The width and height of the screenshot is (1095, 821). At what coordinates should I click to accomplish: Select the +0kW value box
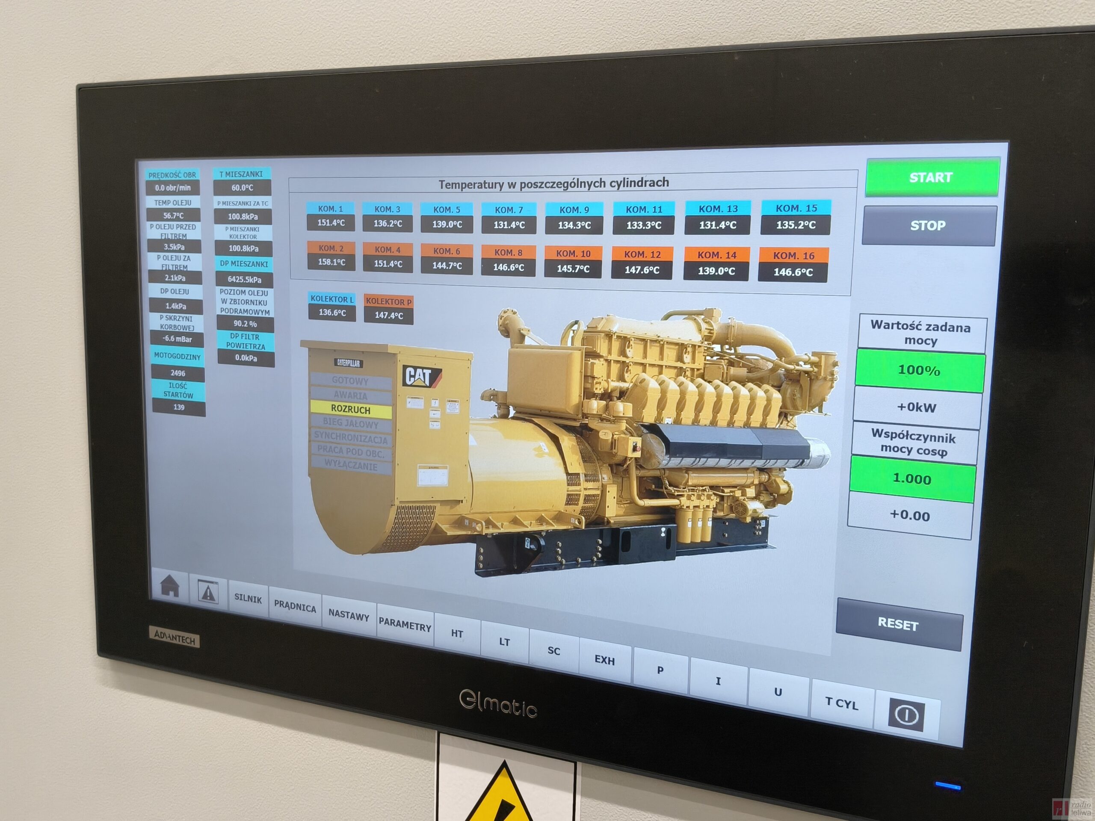917,408
